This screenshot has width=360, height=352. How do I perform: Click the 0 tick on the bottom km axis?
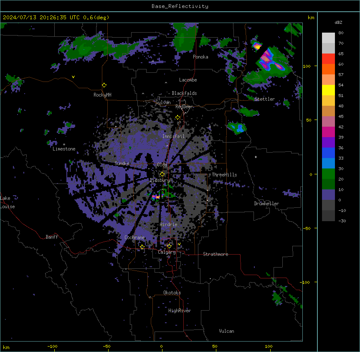161,346
